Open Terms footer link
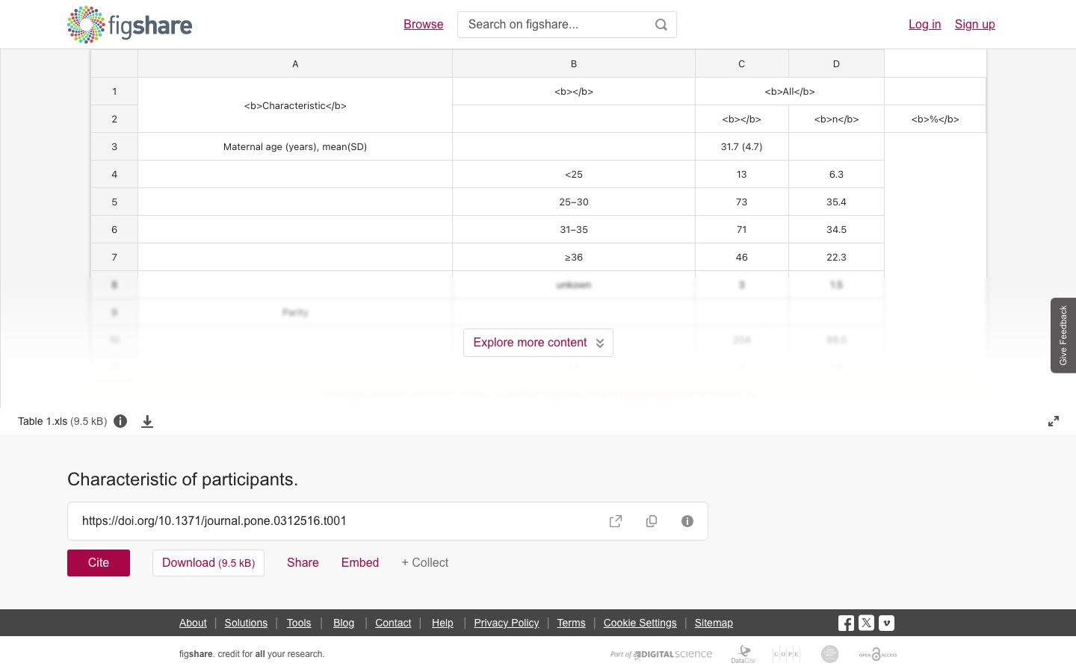 571,623
